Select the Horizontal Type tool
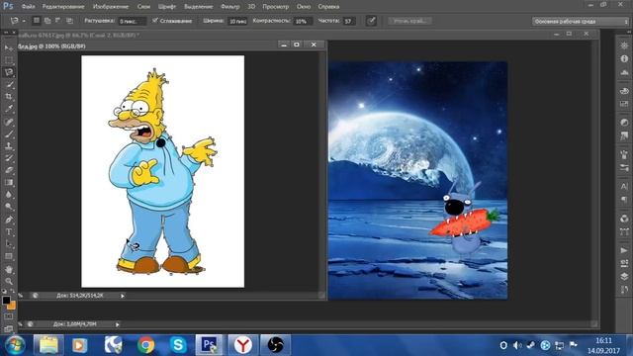Viewport: 633px width, 356px height. 9,231
